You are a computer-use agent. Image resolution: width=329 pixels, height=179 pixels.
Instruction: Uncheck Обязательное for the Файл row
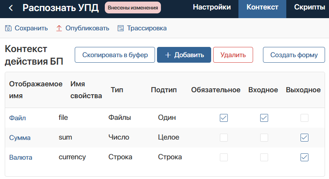click(224, 118)
